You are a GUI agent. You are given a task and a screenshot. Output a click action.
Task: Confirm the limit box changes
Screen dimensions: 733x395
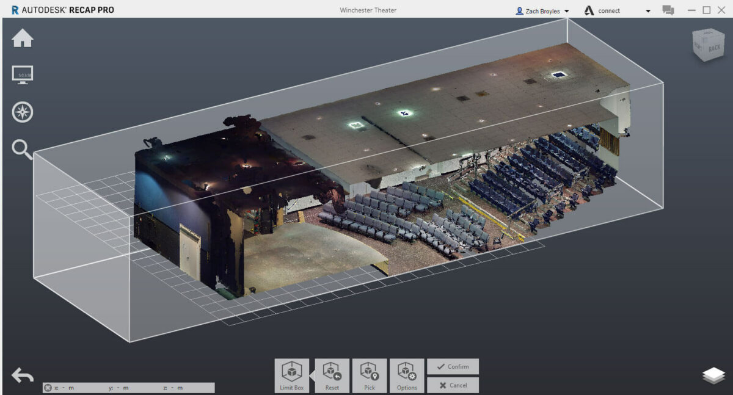pos(453,366)
